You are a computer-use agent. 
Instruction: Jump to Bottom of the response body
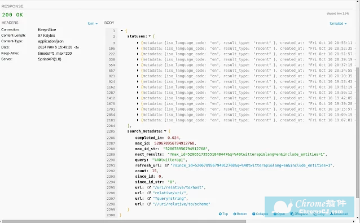tap(240, 214)
